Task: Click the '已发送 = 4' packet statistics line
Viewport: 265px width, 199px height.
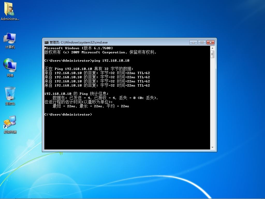Action: click(x=105, y=98)
